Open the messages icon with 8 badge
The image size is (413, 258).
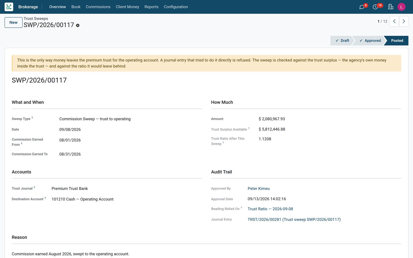point(362,7)
